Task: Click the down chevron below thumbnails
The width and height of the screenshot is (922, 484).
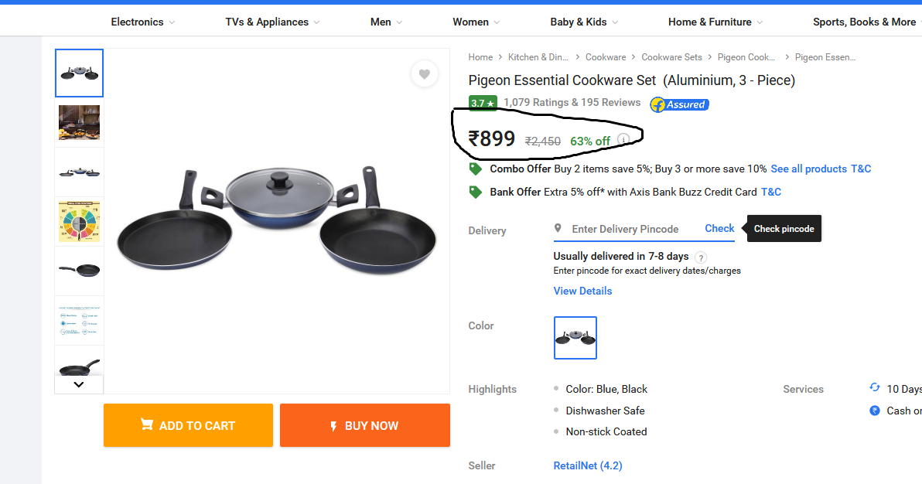Action: 78,383
